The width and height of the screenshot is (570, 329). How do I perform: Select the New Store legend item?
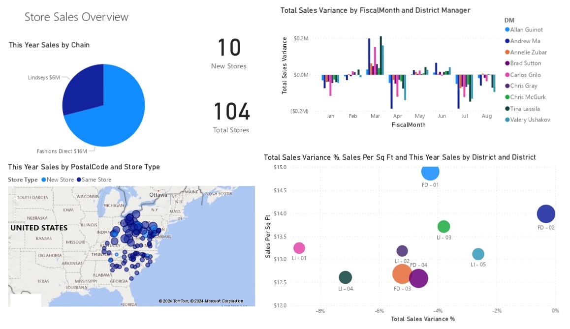tap(60, 180)
